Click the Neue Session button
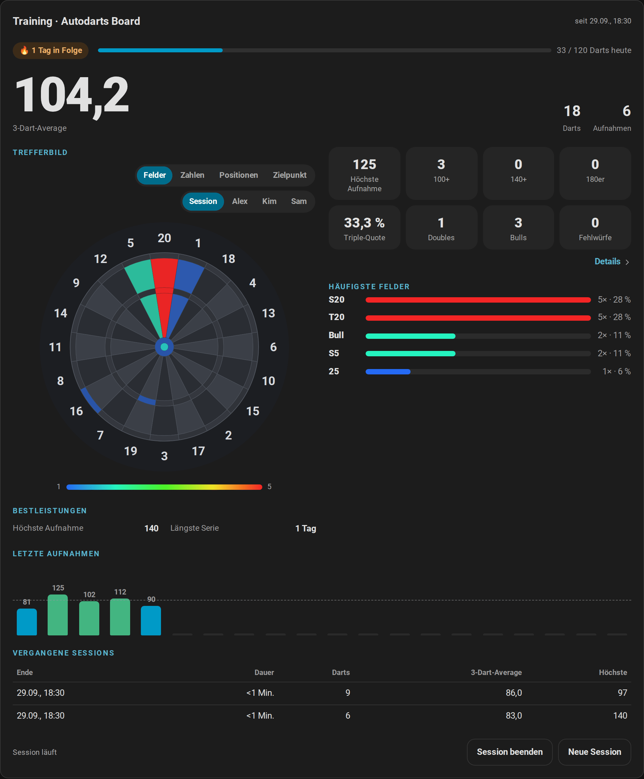644x779 pixels. tap(594, 752)
